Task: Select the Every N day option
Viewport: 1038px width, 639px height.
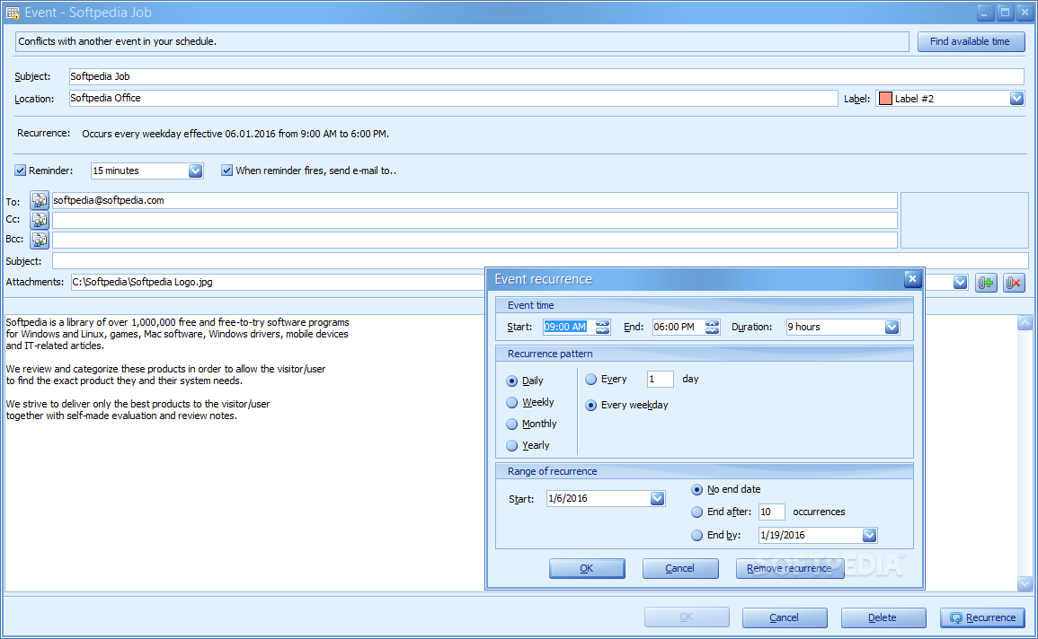Action: coord(591,380)
